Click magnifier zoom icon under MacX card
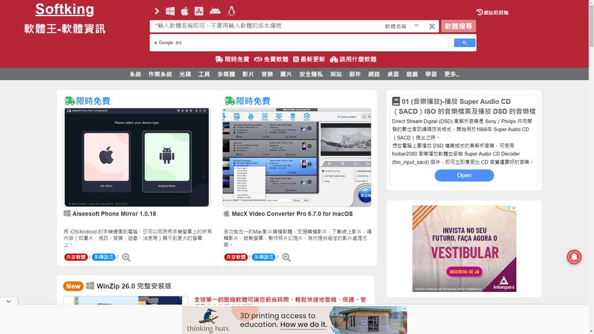Viewport: 594px width, 334px height. pos(286,257)
